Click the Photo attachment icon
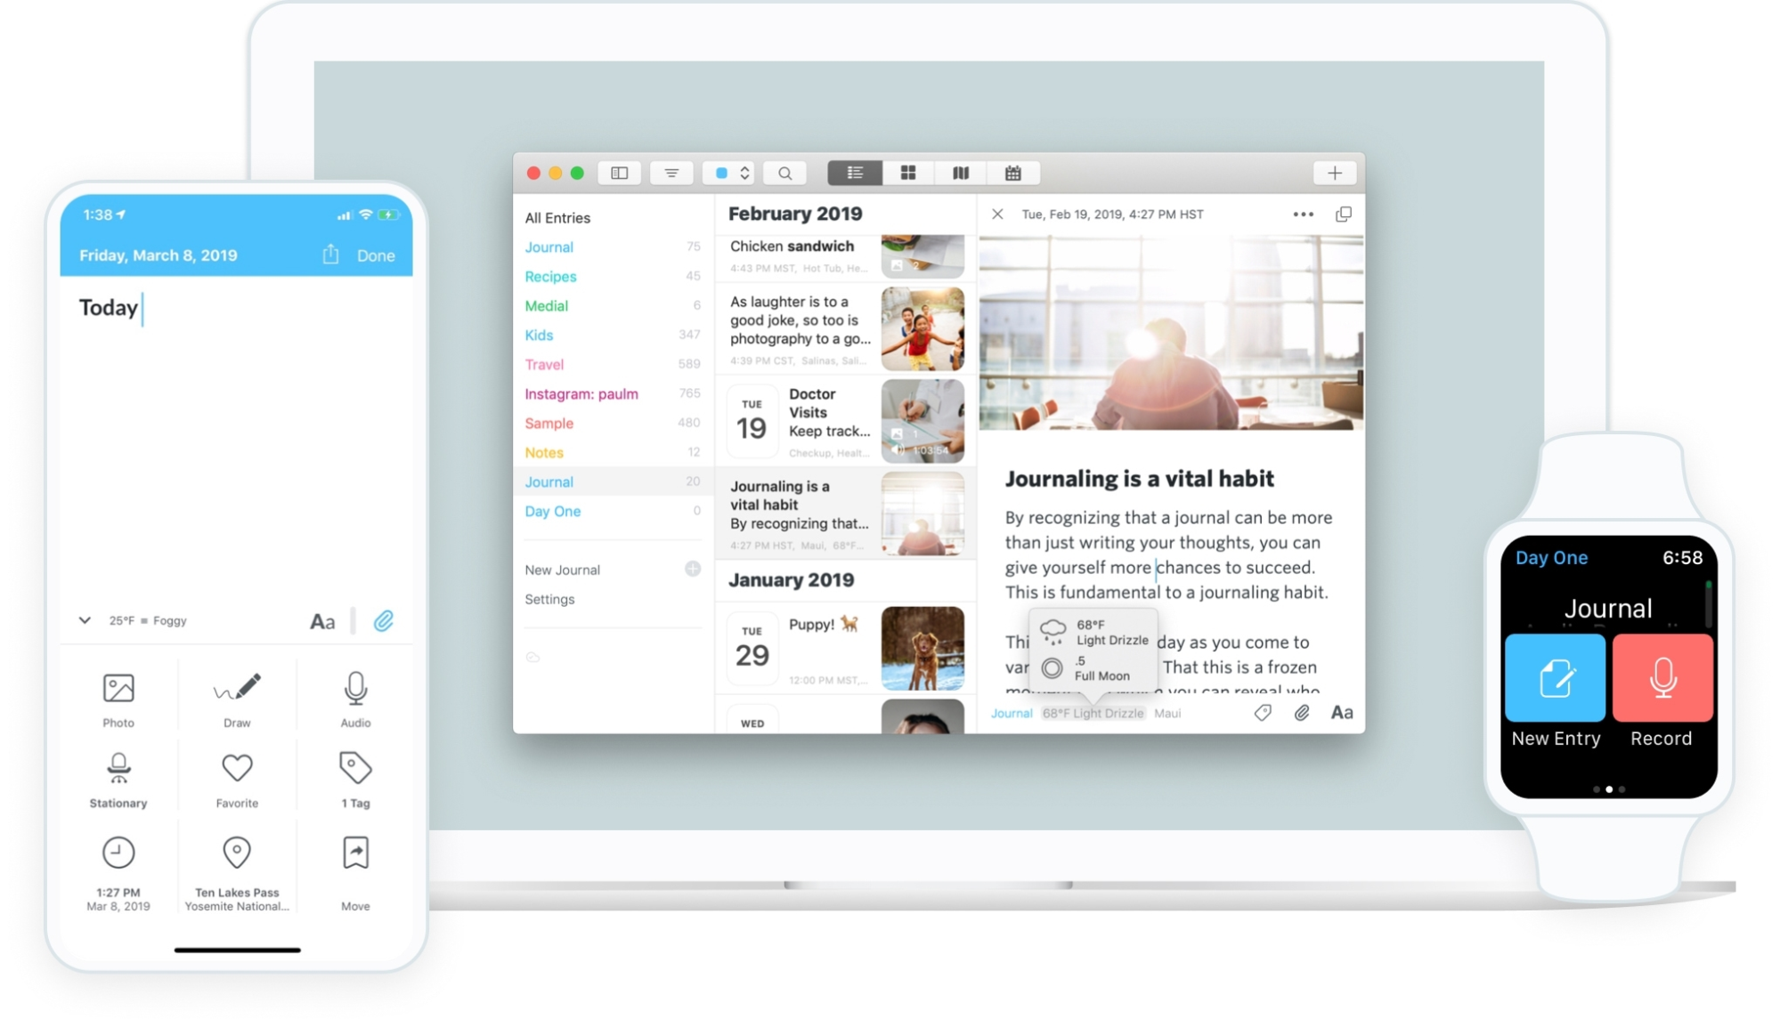Image resolution: width=1780 pixels, height=1027 pixels. pyautogui.click(x=118, y=687)
